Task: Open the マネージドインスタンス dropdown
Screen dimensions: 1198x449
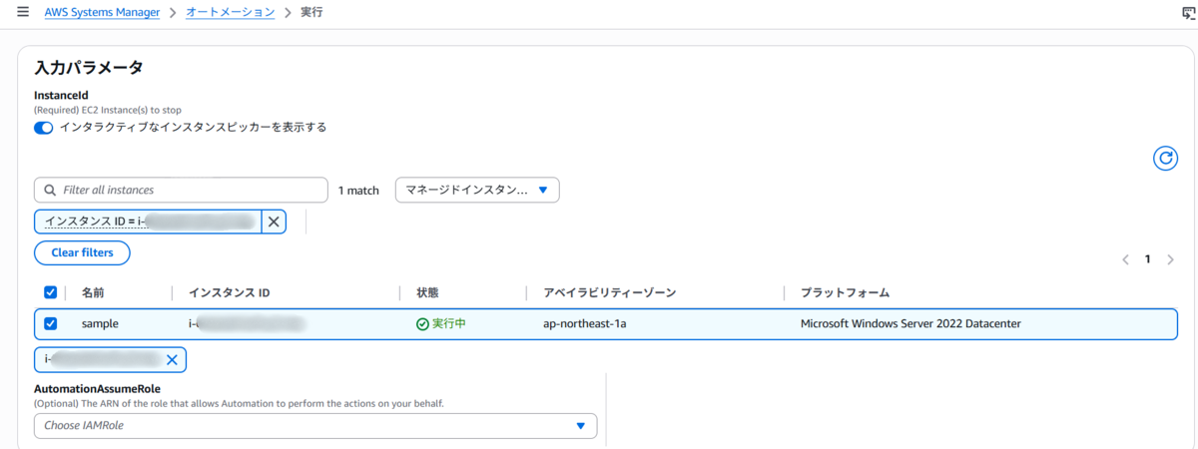Action: [x=477, y=190]
